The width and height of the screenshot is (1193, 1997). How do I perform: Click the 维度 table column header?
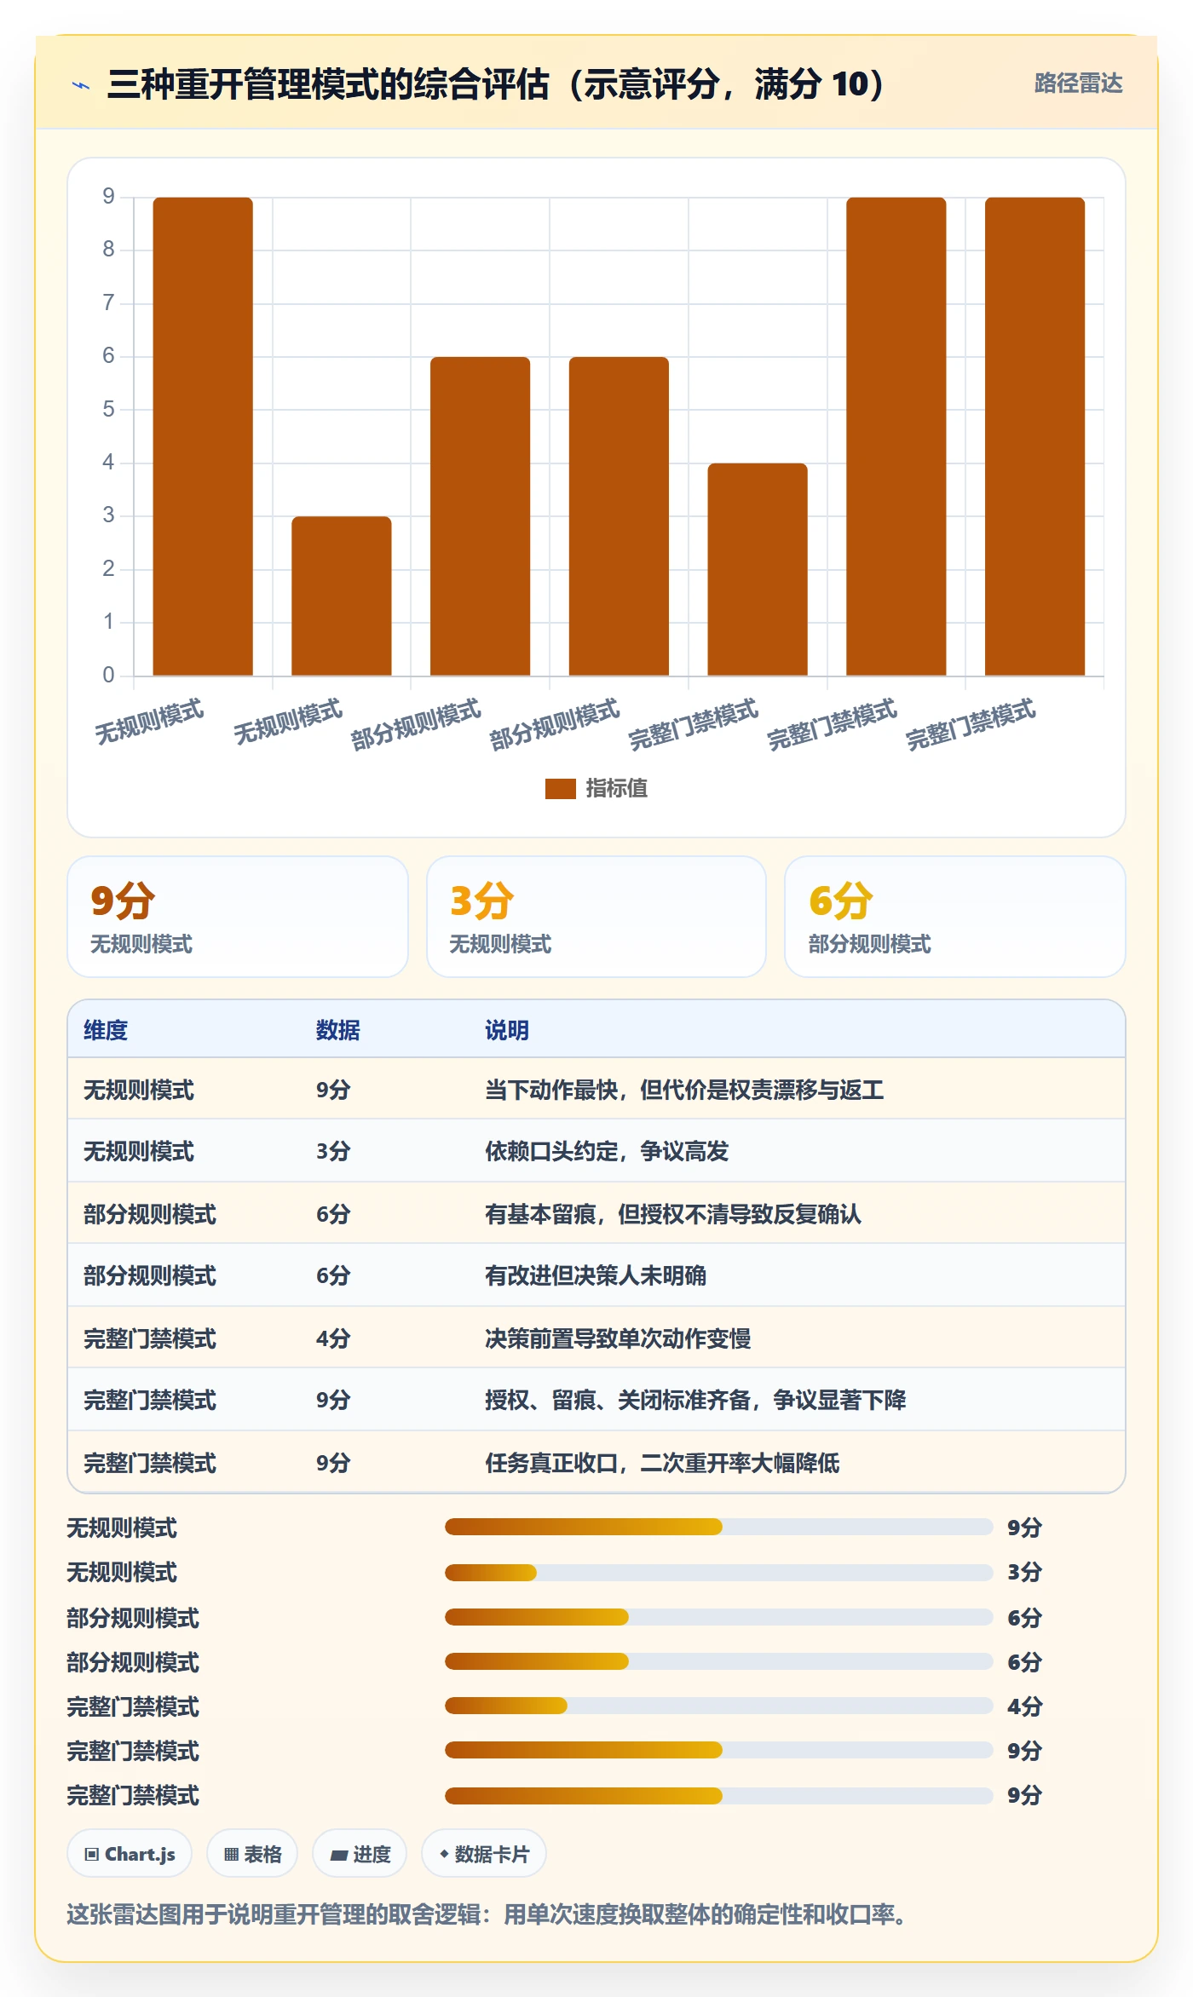coord(106,1030)
